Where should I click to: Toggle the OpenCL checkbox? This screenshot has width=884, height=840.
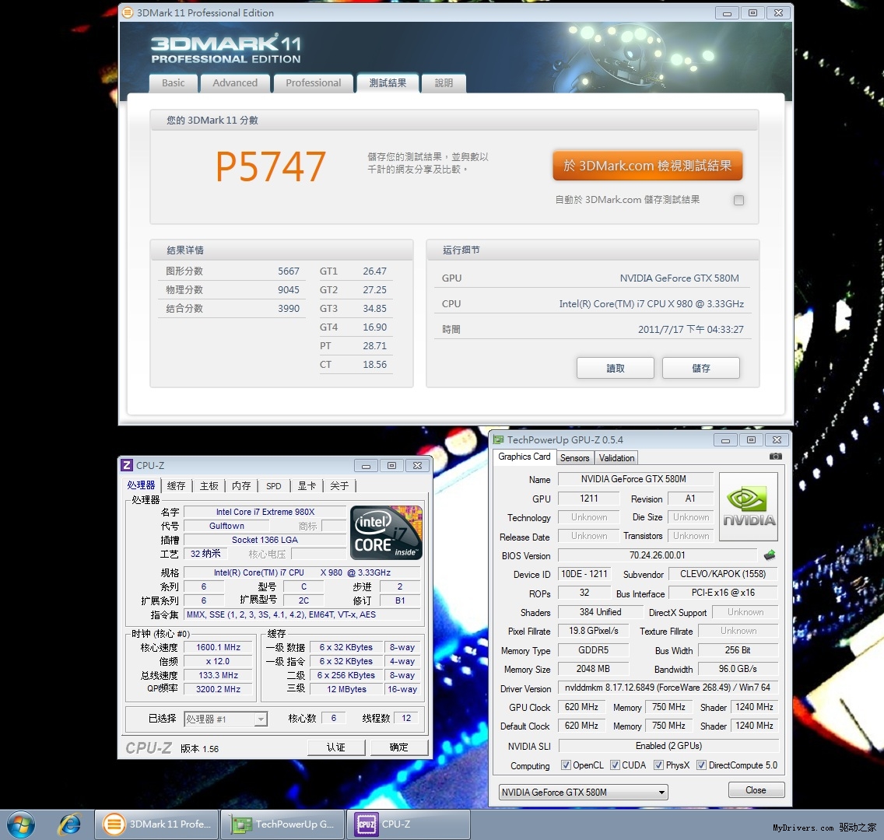566,765
